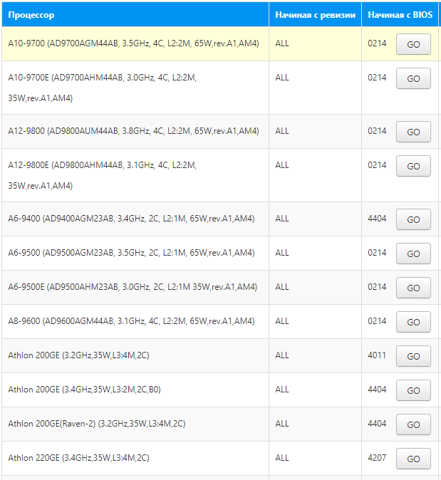Select the A6-9500E (AD9500AHM23AB) processor text

coord(133,287)
